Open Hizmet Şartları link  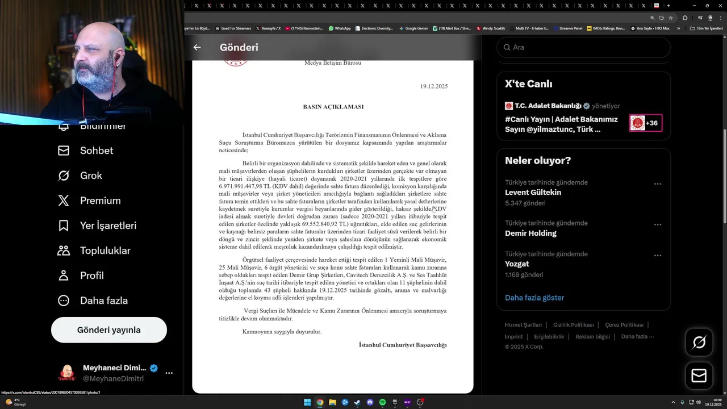point(523,325)
